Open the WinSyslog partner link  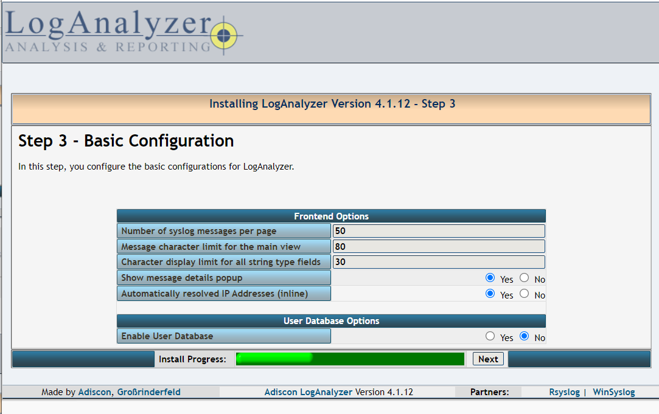click(x=613, y=392)
